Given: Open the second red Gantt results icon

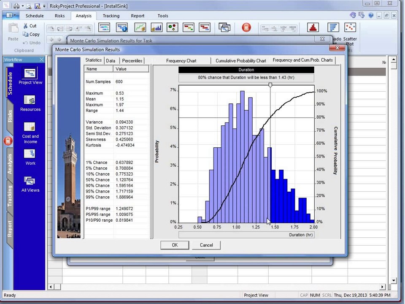Looking at the screenshot, I should (205, 27).
